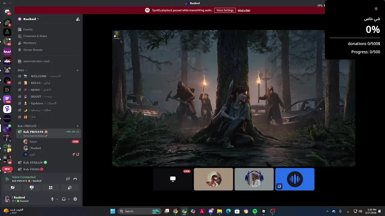Open File Explorer from the taskbar
Viewport: 385px width, 216px height.
coord(220,211)
